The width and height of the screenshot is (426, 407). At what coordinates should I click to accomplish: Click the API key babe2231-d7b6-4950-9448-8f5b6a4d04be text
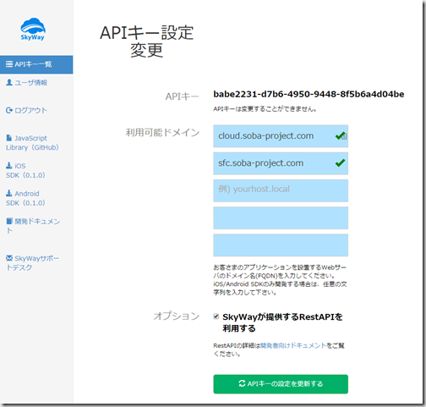309,94
